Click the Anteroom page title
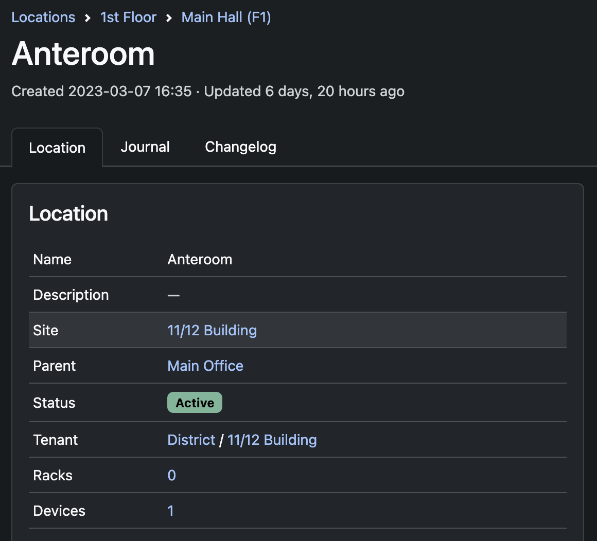The width and height of the screenshot is (597, 541). [x=83, y=55]
